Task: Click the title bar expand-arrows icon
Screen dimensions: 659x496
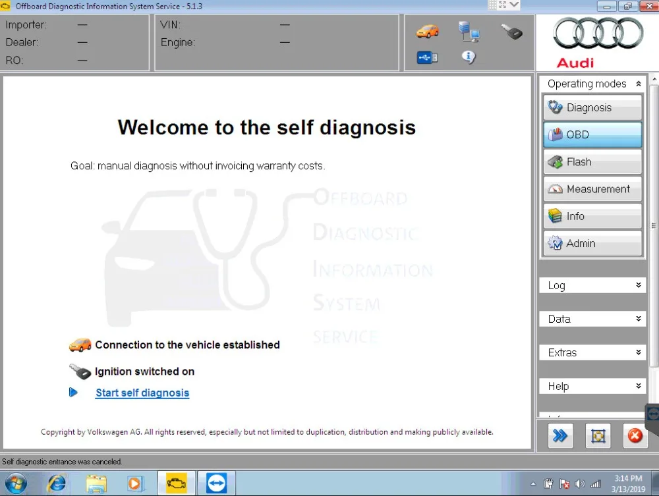Action: [x=503, y=5]
